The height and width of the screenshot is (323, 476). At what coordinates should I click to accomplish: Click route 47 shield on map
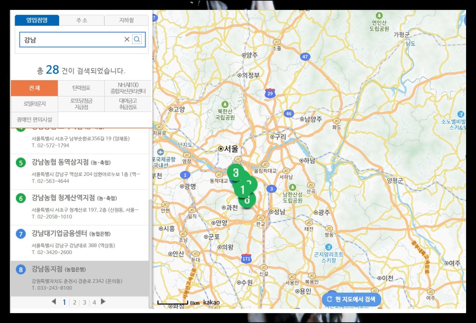304,57
